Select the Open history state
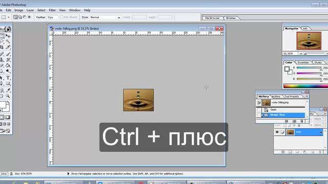328x184 pixels. 283,110
